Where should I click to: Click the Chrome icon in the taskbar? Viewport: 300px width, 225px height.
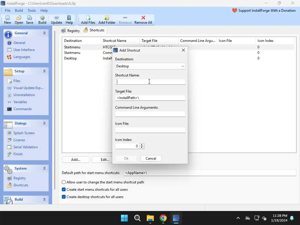[x=163, y=218]
